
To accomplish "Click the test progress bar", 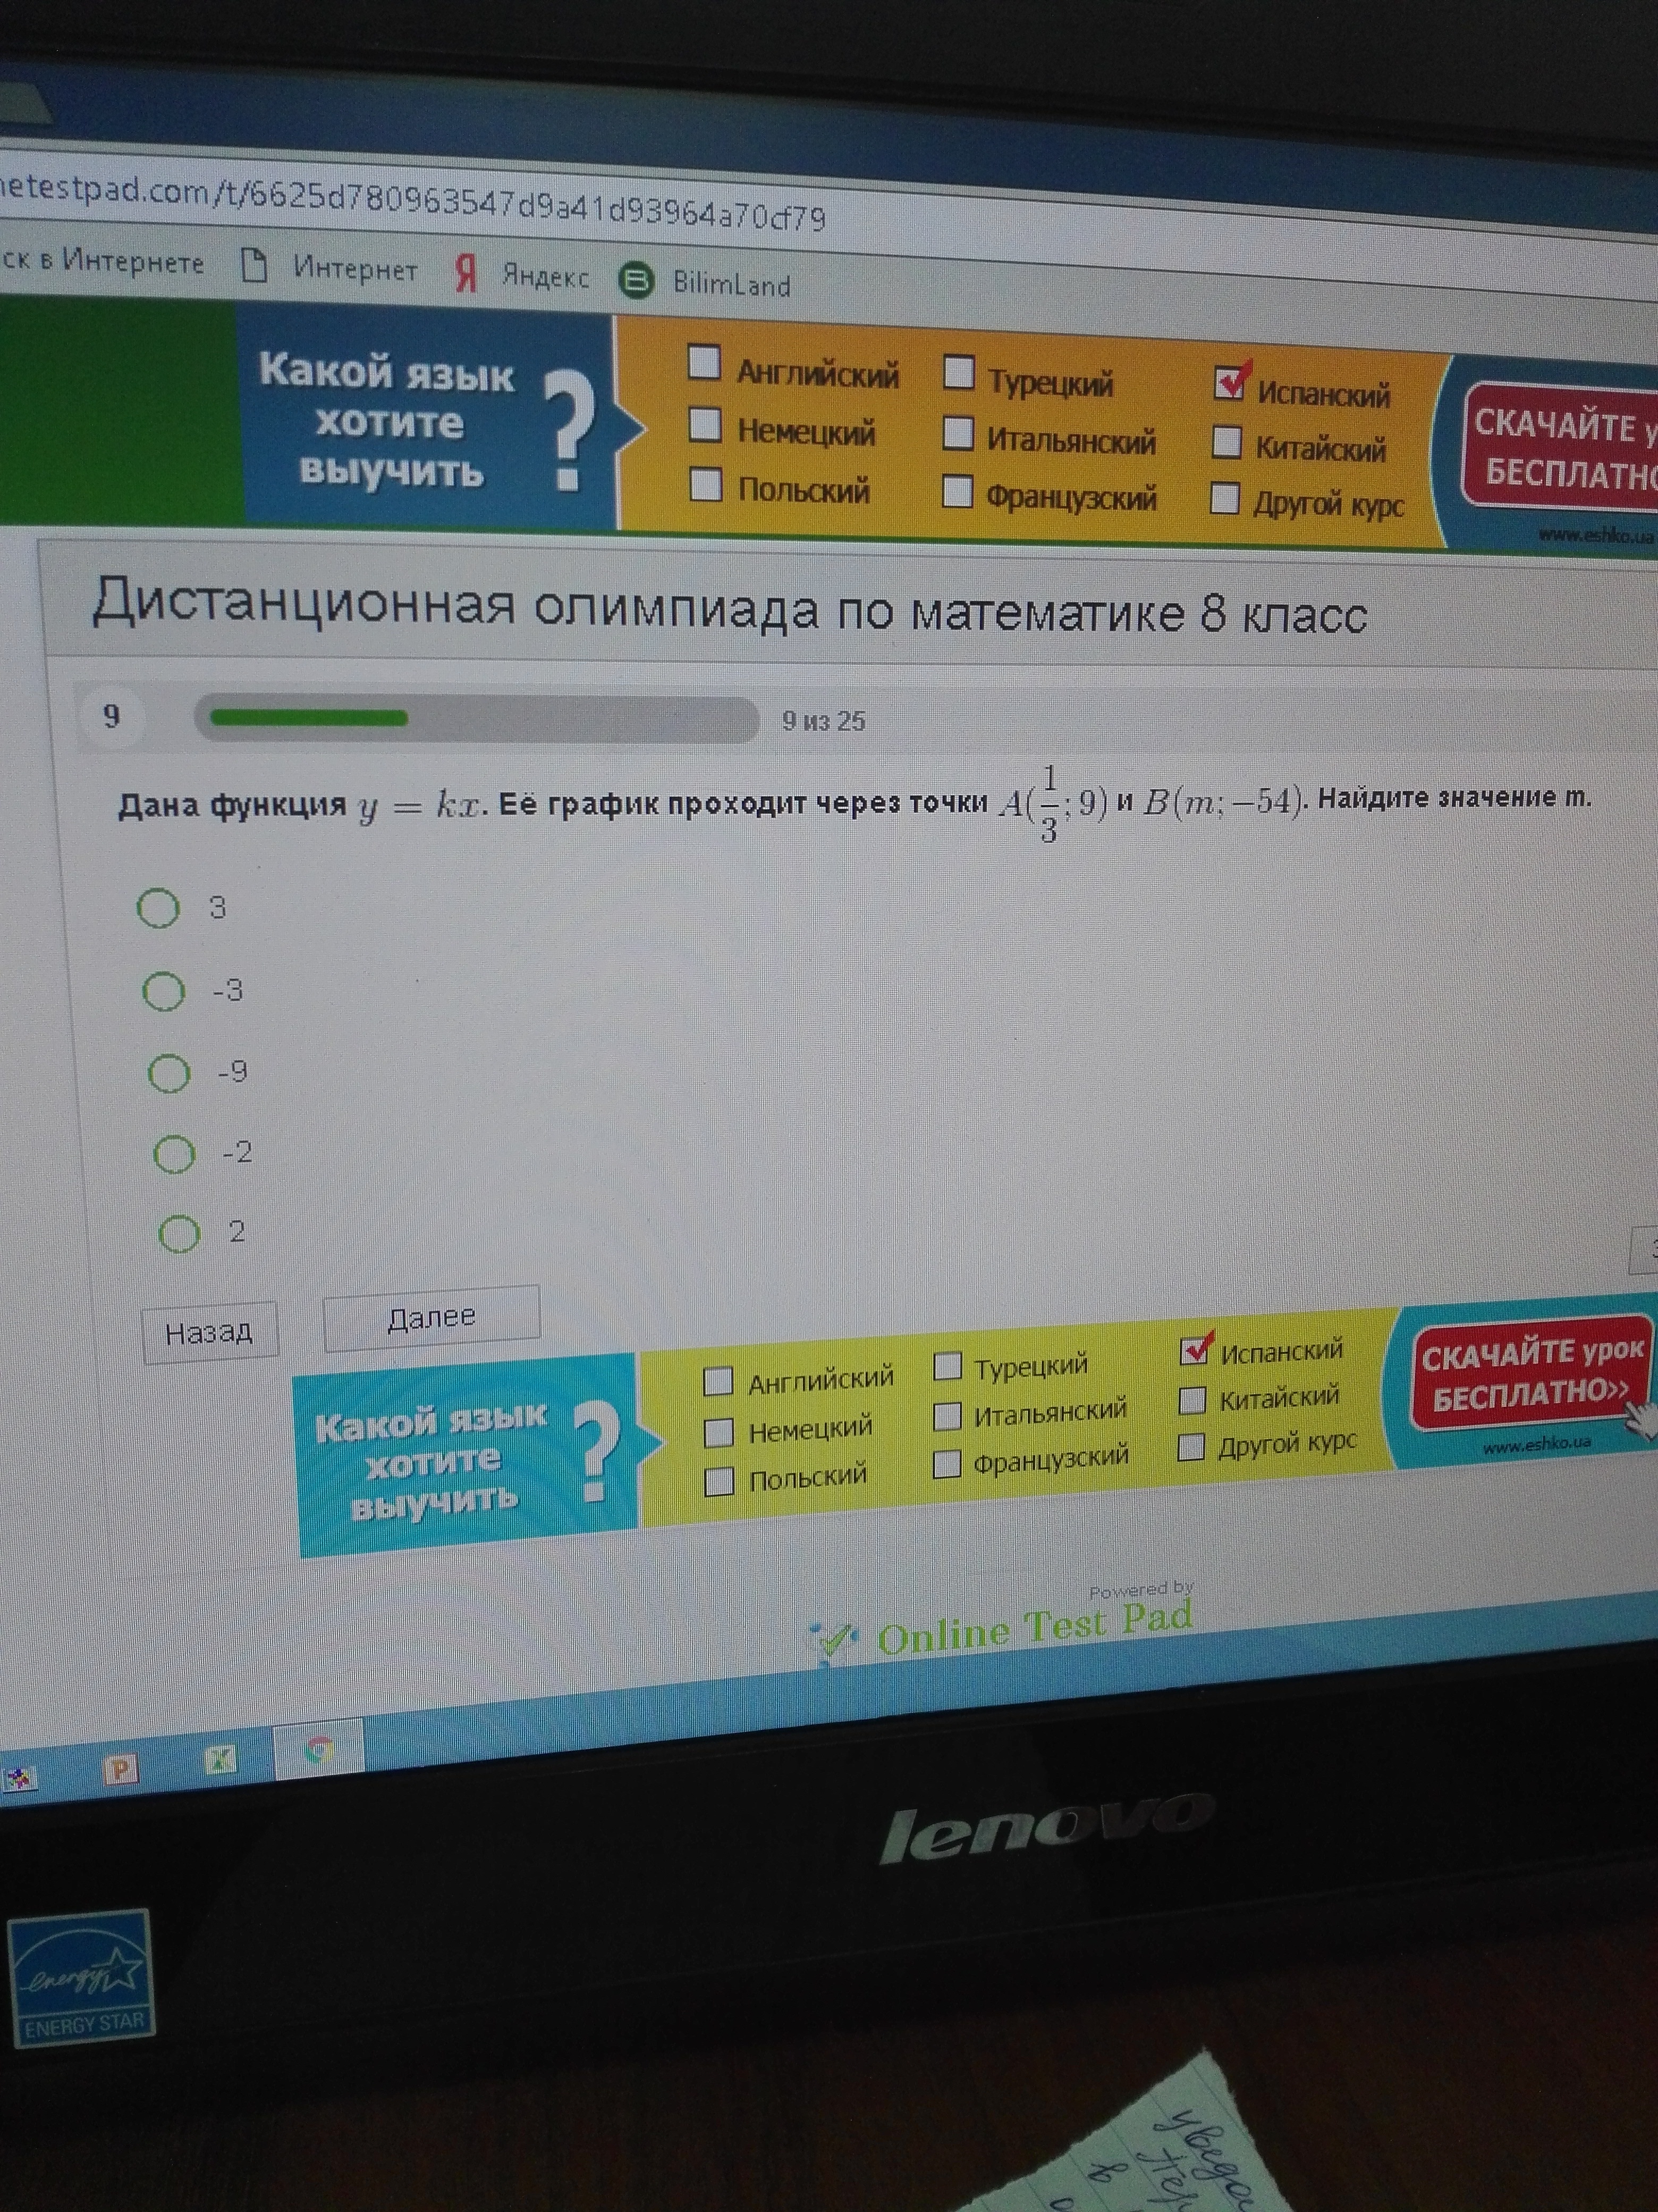I will pyautogui.click(x=477, y=719).
